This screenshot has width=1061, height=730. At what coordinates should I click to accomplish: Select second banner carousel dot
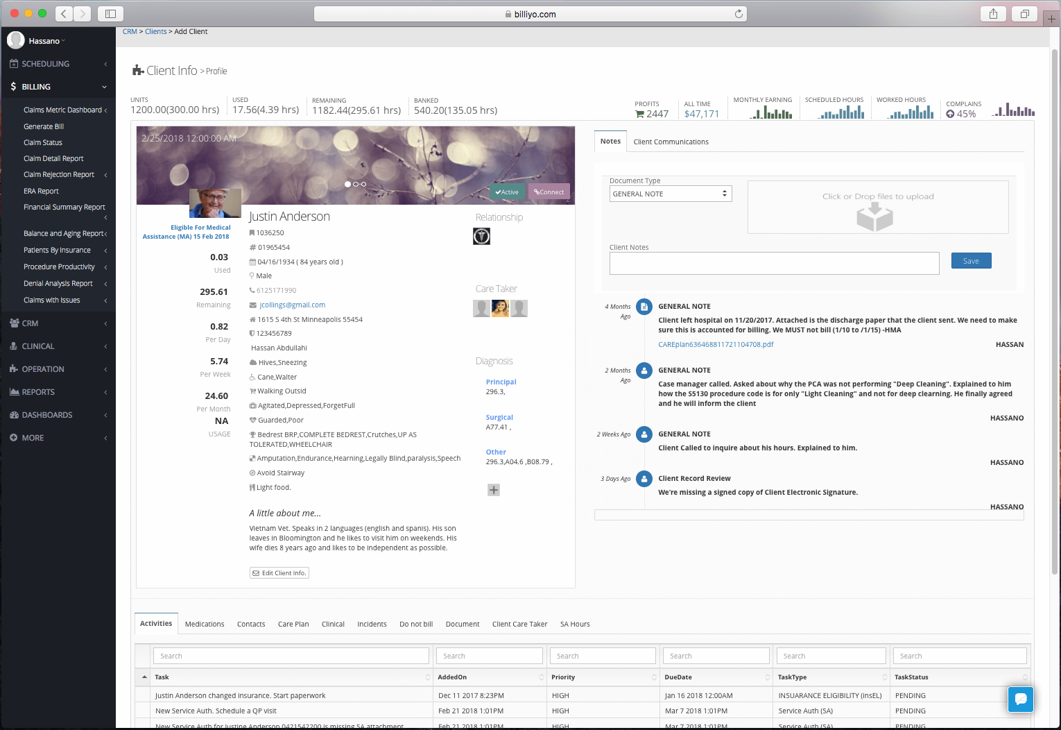tap(356, 184)
